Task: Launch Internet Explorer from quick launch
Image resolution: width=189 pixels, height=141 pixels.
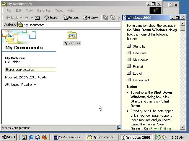Action: click(x=31, y=137)
